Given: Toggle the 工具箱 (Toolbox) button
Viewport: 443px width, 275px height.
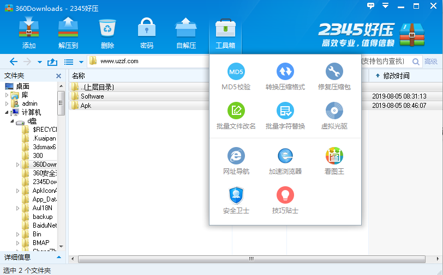Looking at the screenshot, I should pos(225,33).
